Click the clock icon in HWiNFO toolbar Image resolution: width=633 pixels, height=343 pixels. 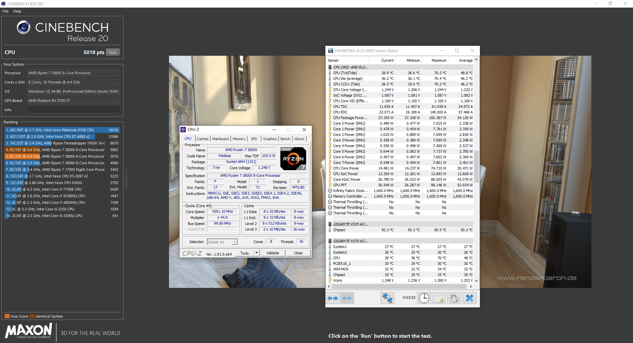click(423, 298)
